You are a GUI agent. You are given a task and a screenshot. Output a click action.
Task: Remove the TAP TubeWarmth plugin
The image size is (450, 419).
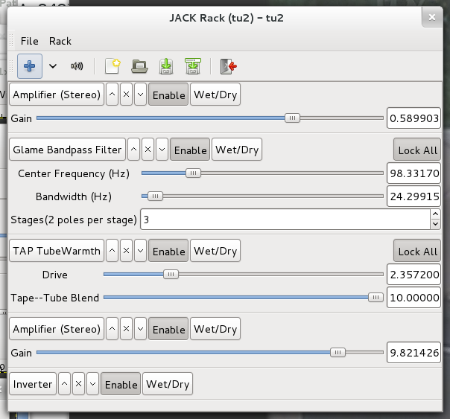[126, 251]
